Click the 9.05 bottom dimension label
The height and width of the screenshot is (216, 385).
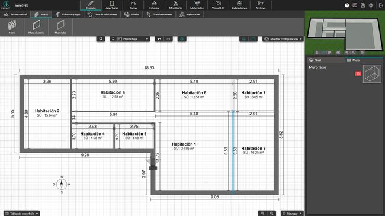pos(214,197)
